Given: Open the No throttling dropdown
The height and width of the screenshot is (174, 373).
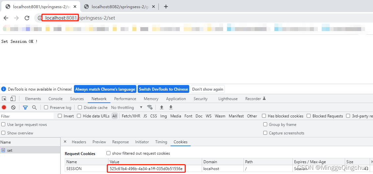Looking at the screenshot, I should [x=127, y=108].
